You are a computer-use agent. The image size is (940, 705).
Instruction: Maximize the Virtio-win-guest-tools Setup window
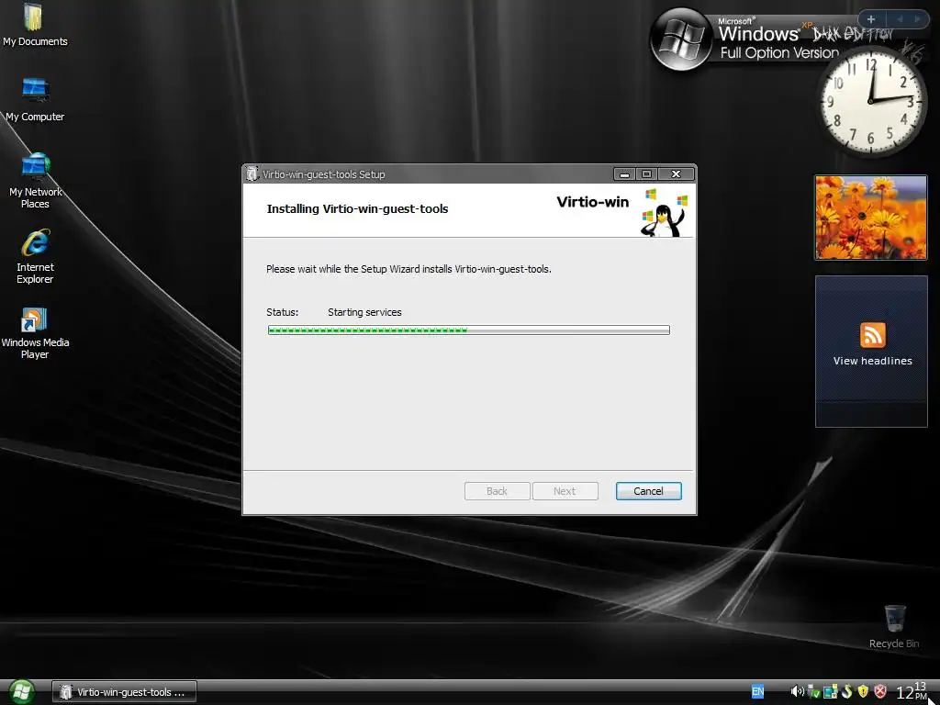(646, 173)
